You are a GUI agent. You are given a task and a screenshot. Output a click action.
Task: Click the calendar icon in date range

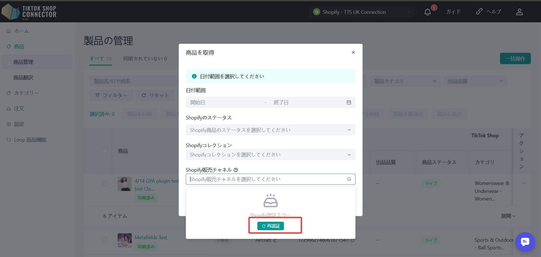click(x=349, y=103)
